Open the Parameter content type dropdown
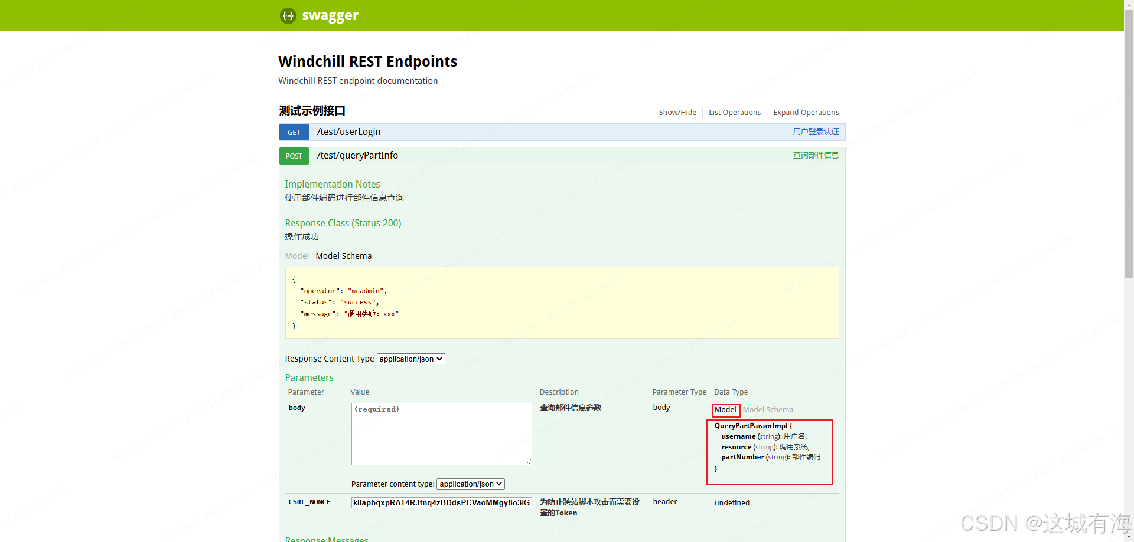1134x542 pixels. (471, 484)
